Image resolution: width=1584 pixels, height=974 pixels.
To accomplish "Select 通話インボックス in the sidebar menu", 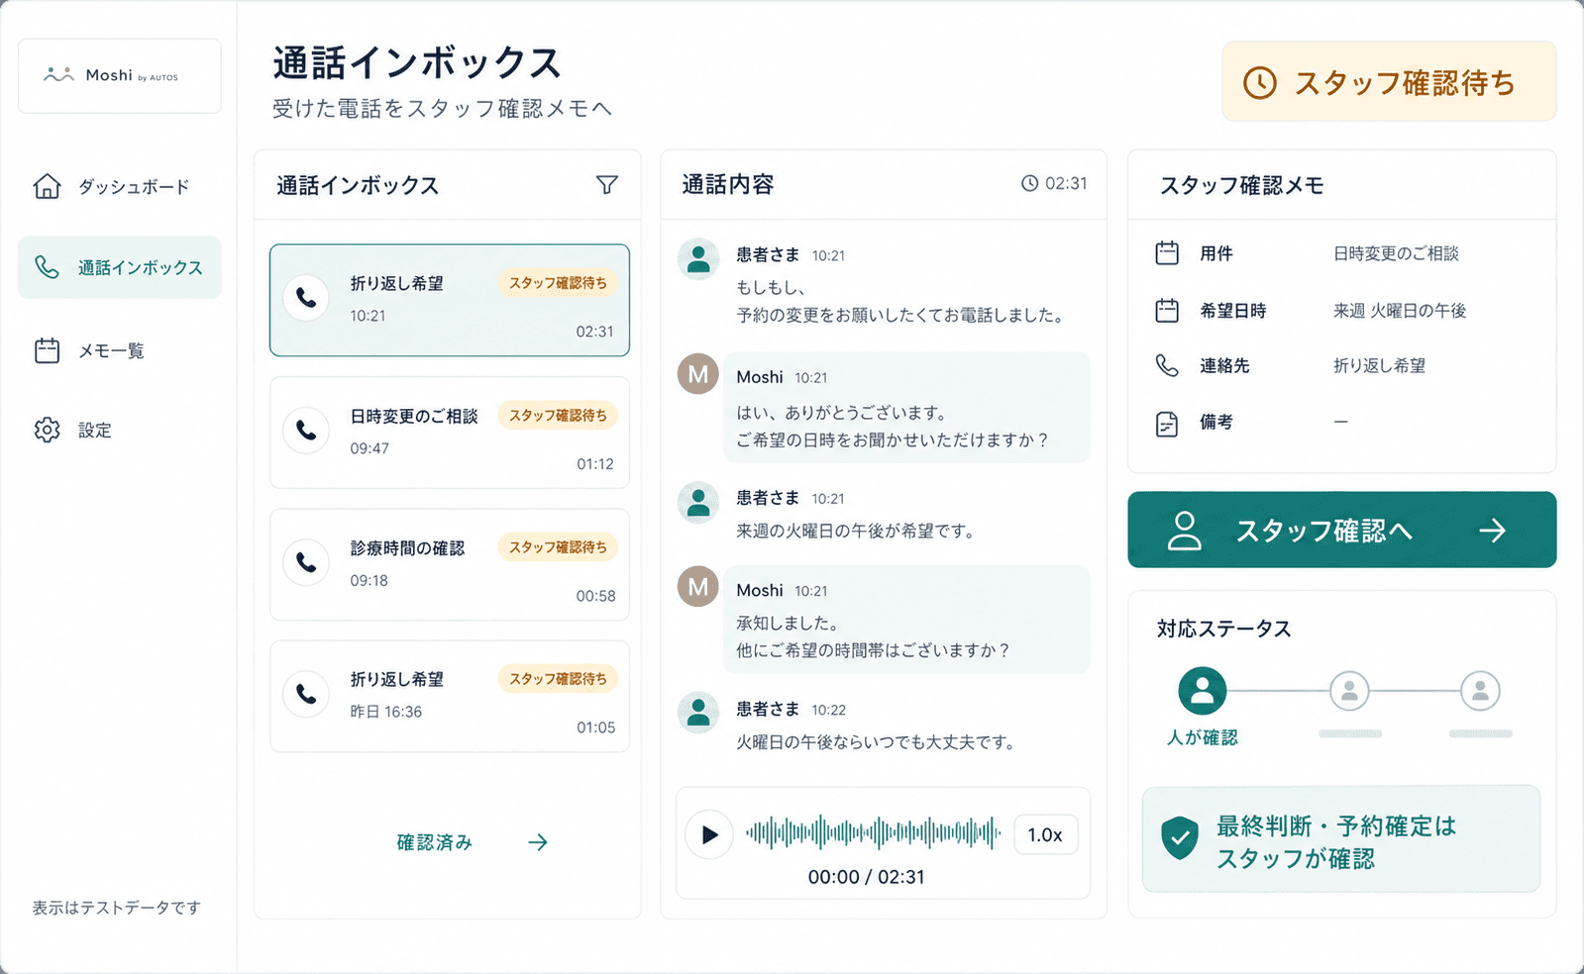I will click(119, 267).
